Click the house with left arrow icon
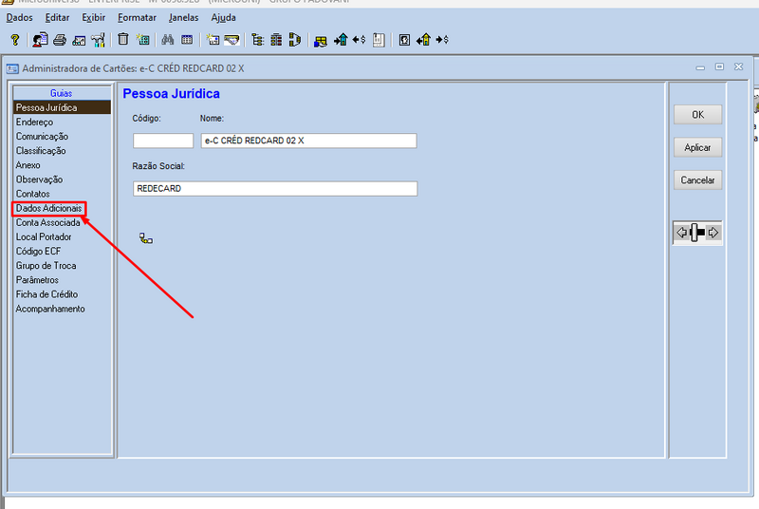This screenshot has width=759, height=509. (423, 40)
